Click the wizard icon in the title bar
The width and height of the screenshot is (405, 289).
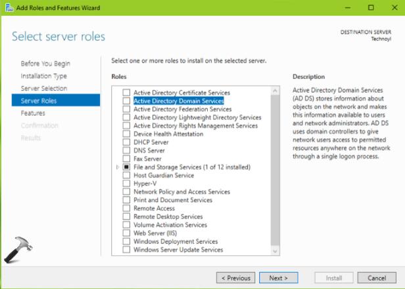(x=9, y=7)
